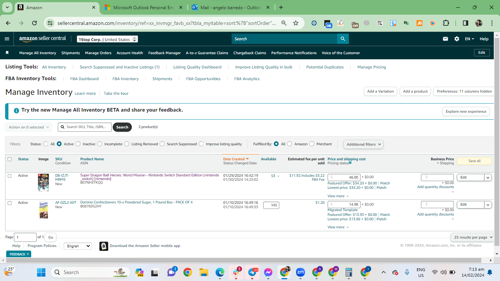Open the Edit dropdown arrow for the Domino Sugar row
The width and height of the screenshot is (500, 281).
tap(488, 205)
